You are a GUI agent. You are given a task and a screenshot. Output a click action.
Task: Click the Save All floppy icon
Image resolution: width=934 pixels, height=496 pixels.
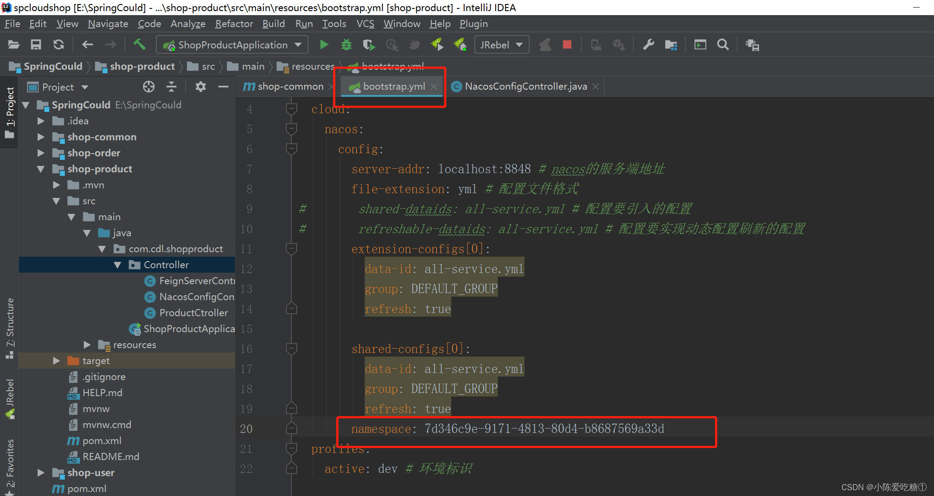click(36, 45)
